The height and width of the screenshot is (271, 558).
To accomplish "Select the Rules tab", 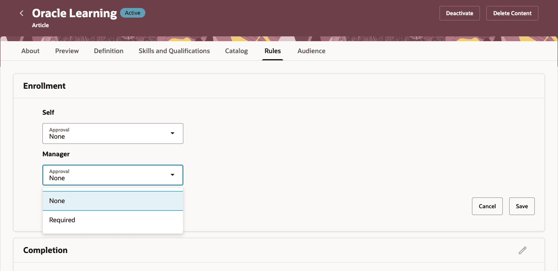I will point(273,51).
